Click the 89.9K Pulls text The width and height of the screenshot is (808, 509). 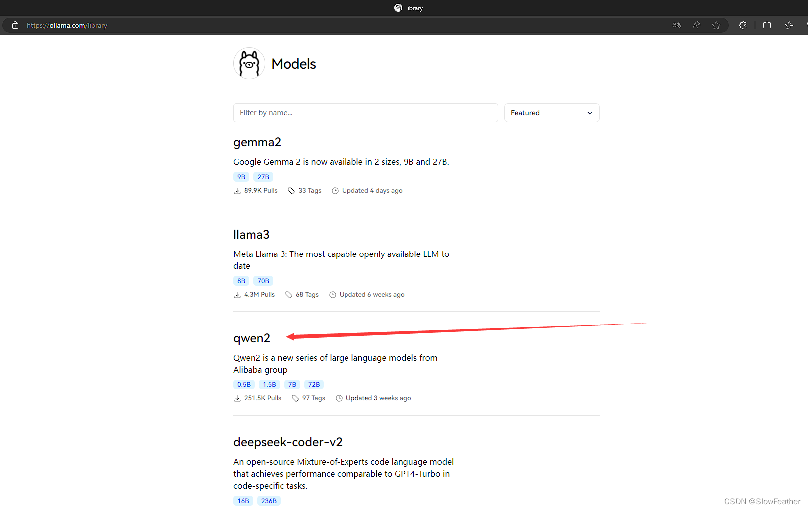[x=261, y=191]
